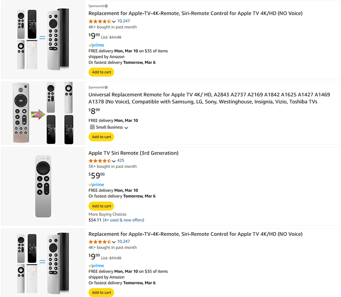Screen dimensions: 341x297
Task: Click the Small Business badge icon
Action: 92,127
